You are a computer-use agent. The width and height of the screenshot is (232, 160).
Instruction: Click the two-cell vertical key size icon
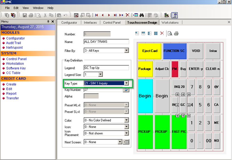[150, 34]
